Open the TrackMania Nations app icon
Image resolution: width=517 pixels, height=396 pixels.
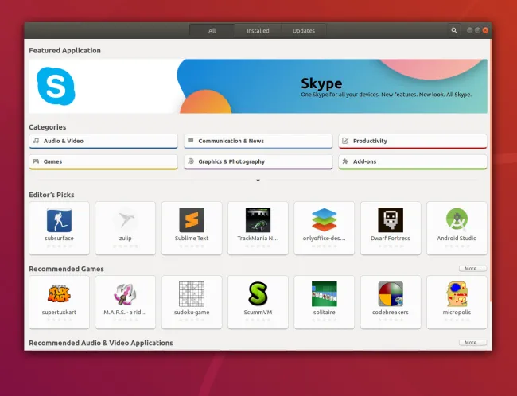click(258, 220)
